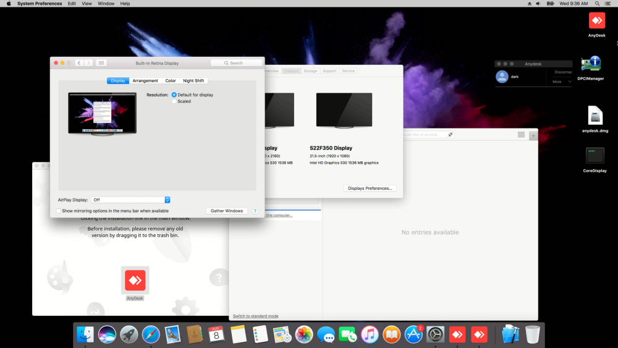The height and width of the screenshot is (348, 618).
Task: Open Notification Center in menu bar
Action: point(607,4)
